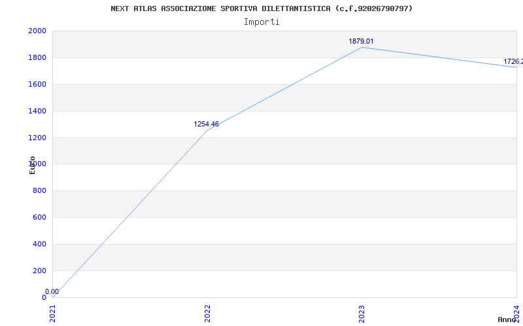Click the 'Importi' subtitle

pyautogui.click(x=261, y=22)
